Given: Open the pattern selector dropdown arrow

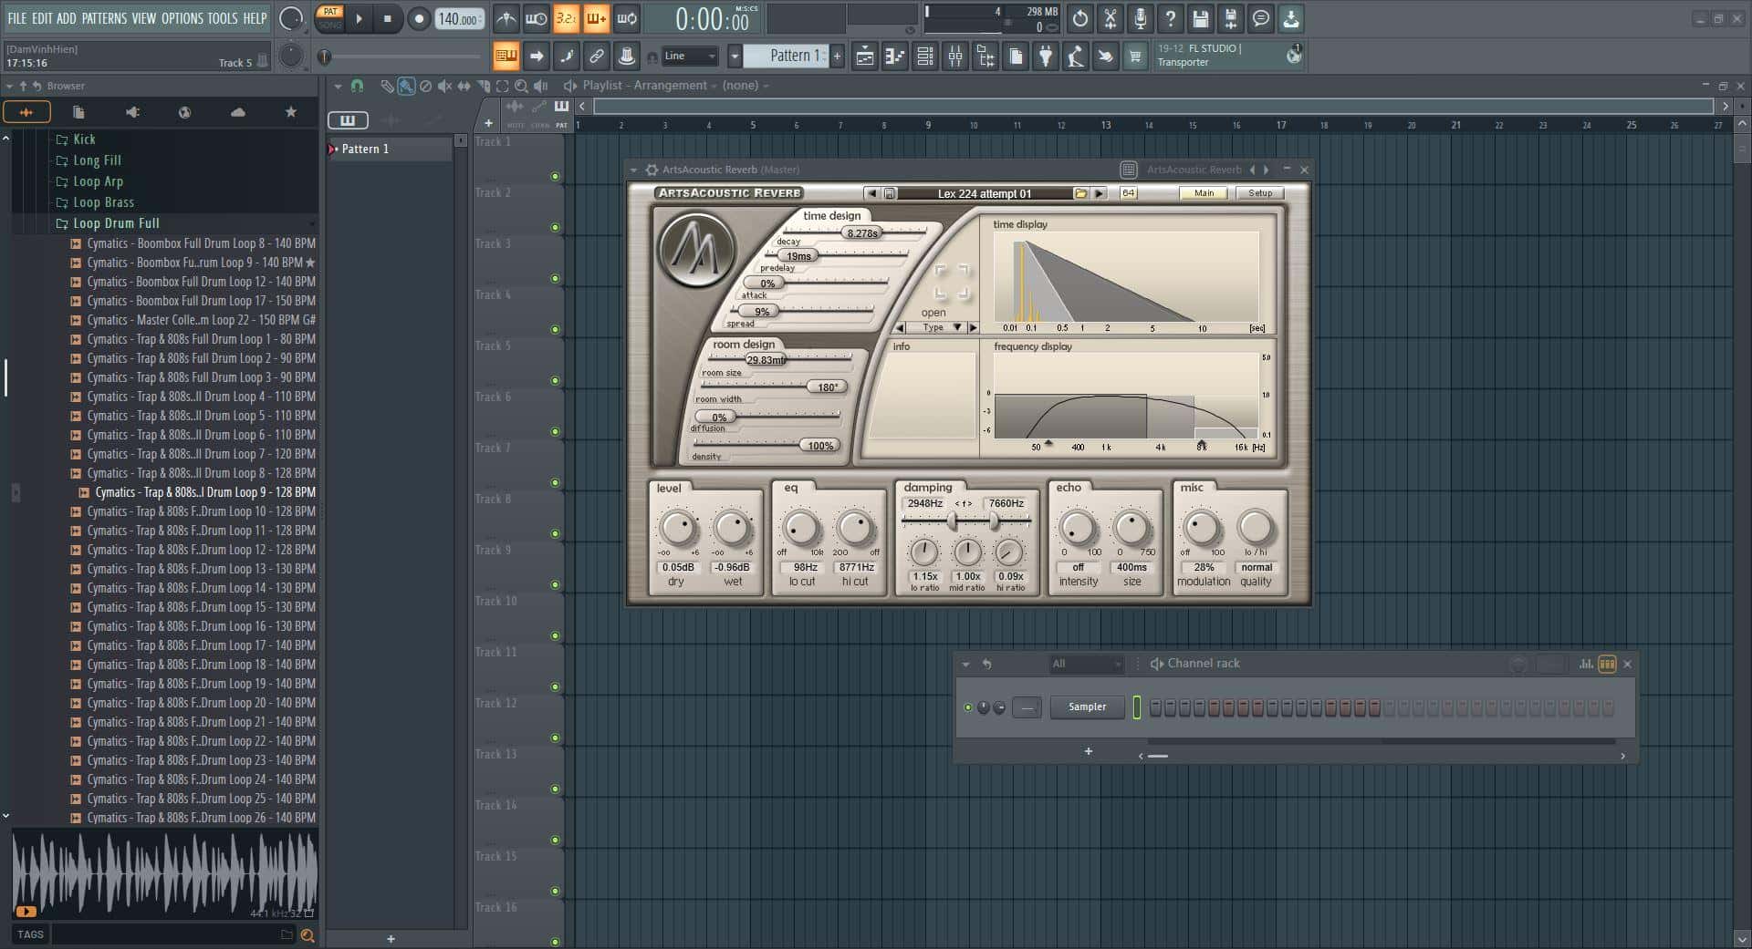Looking at the screenshot, I should [735, 56].
